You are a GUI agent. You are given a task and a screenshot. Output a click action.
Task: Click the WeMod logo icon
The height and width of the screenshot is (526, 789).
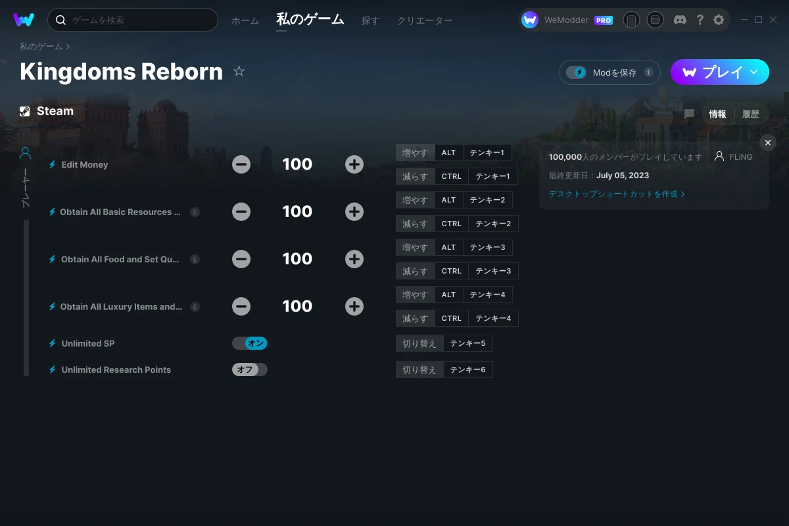pyautogui.click(x=24, y=20)
